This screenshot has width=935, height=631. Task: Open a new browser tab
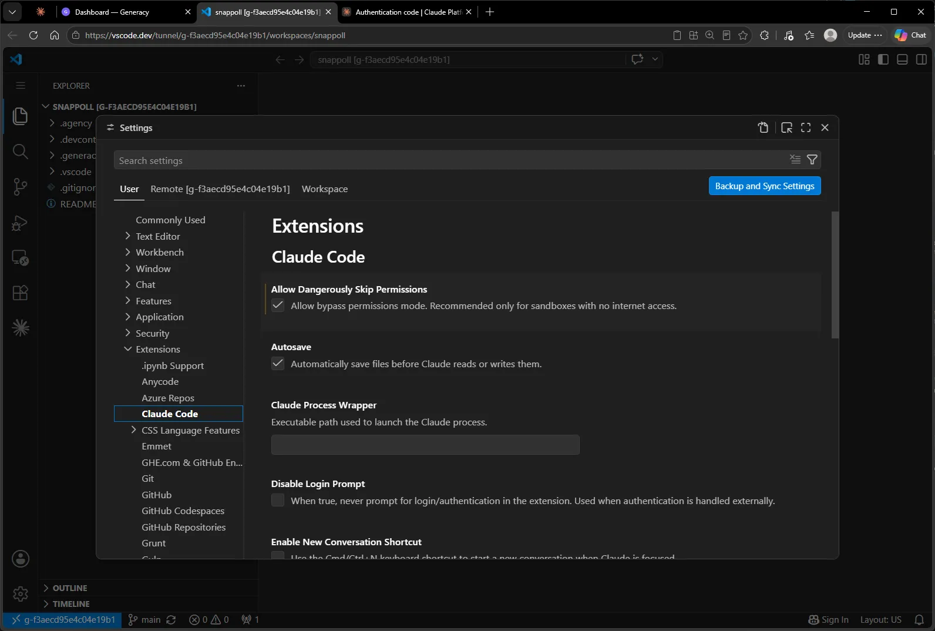[x=490, y=12]
